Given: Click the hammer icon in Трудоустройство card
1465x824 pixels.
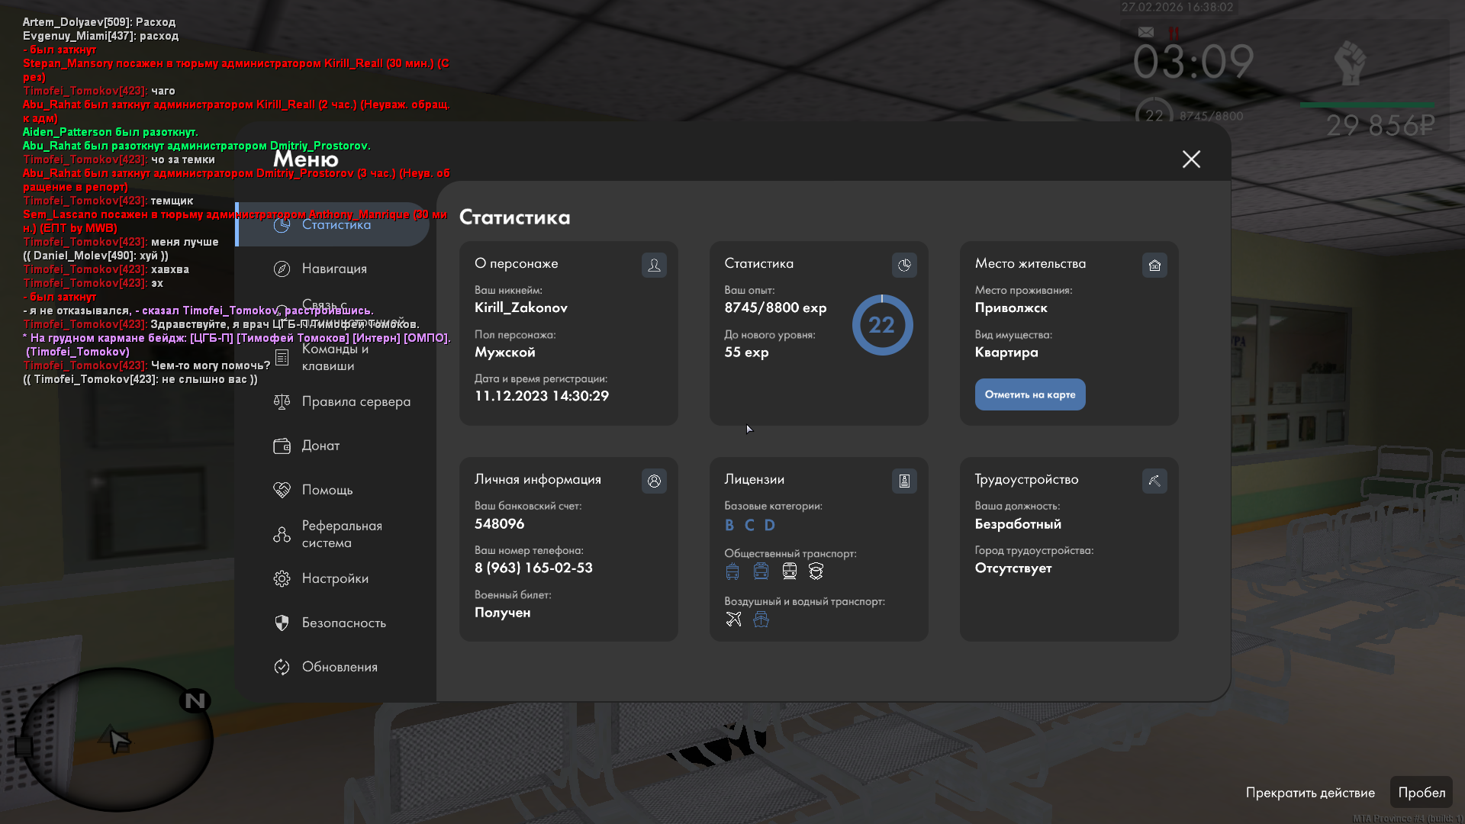Looking at the screenshot, I should click(x=1154, y=481).
